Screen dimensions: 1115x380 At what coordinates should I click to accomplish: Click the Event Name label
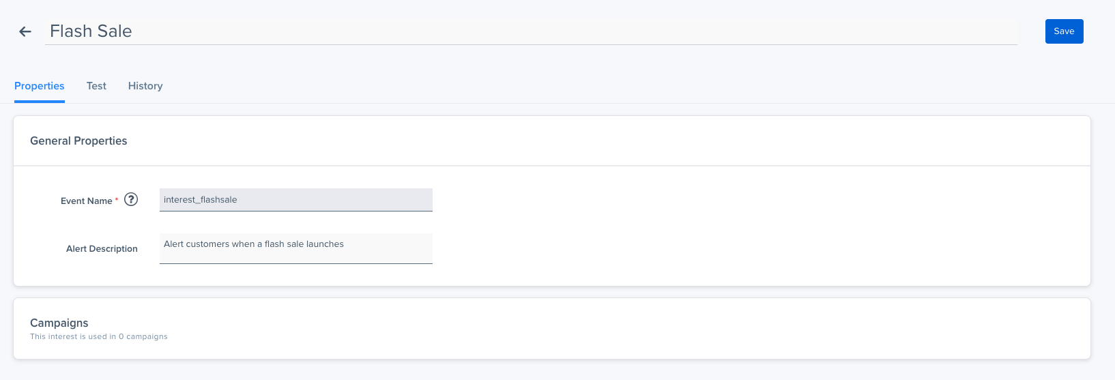coord(86,201)
